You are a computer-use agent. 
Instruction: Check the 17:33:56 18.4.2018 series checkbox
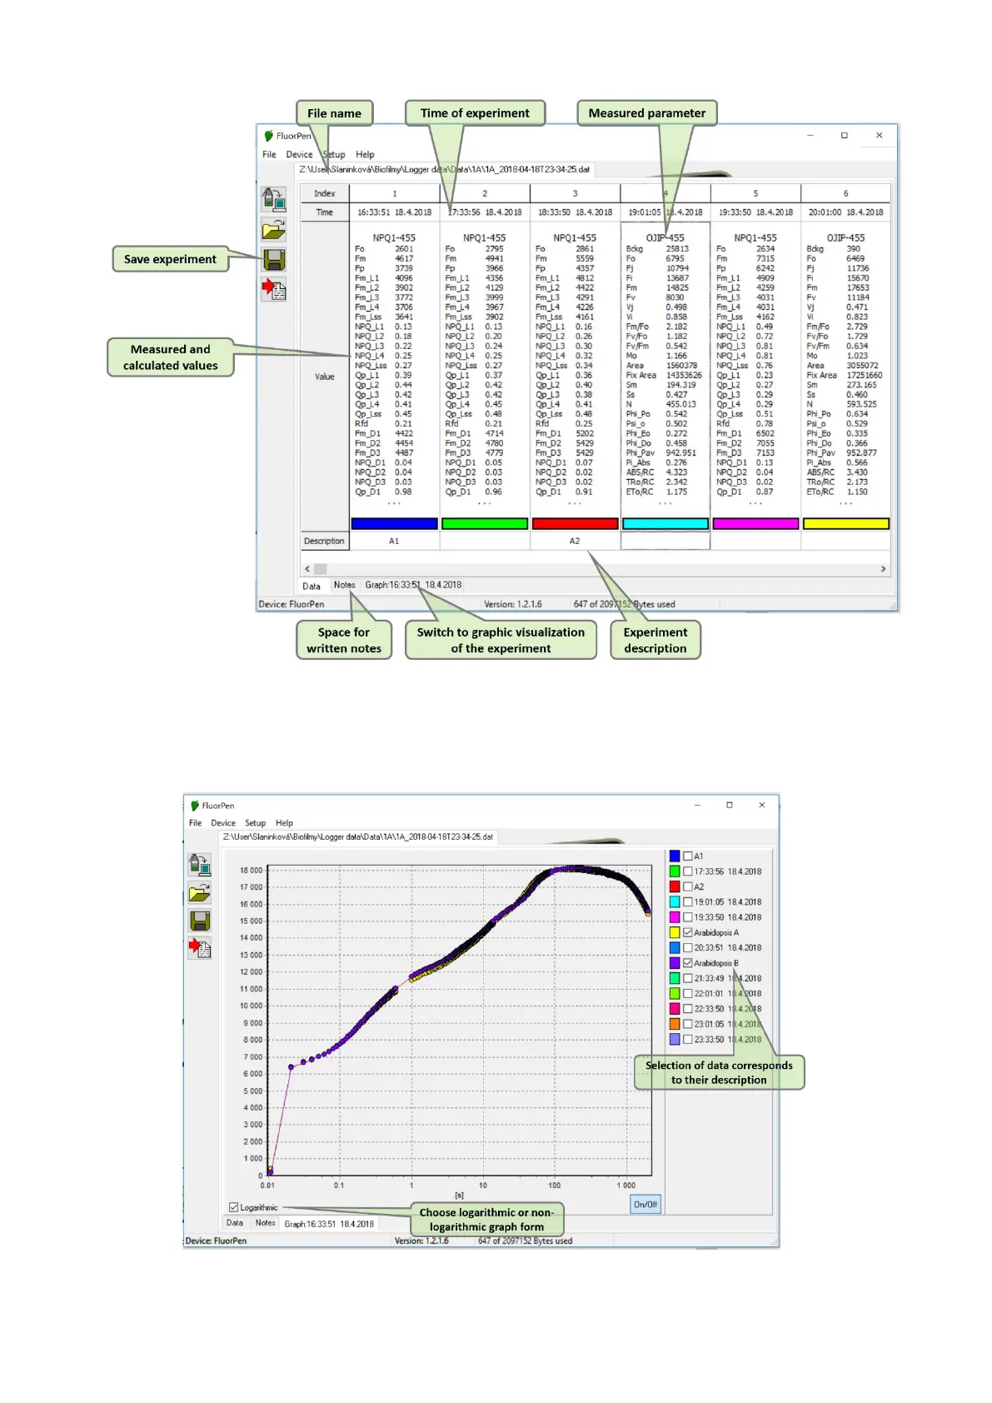point(688,871)
